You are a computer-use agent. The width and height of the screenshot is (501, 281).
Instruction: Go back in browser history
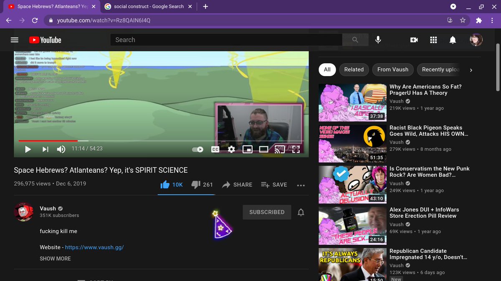[x=9, y=20]
